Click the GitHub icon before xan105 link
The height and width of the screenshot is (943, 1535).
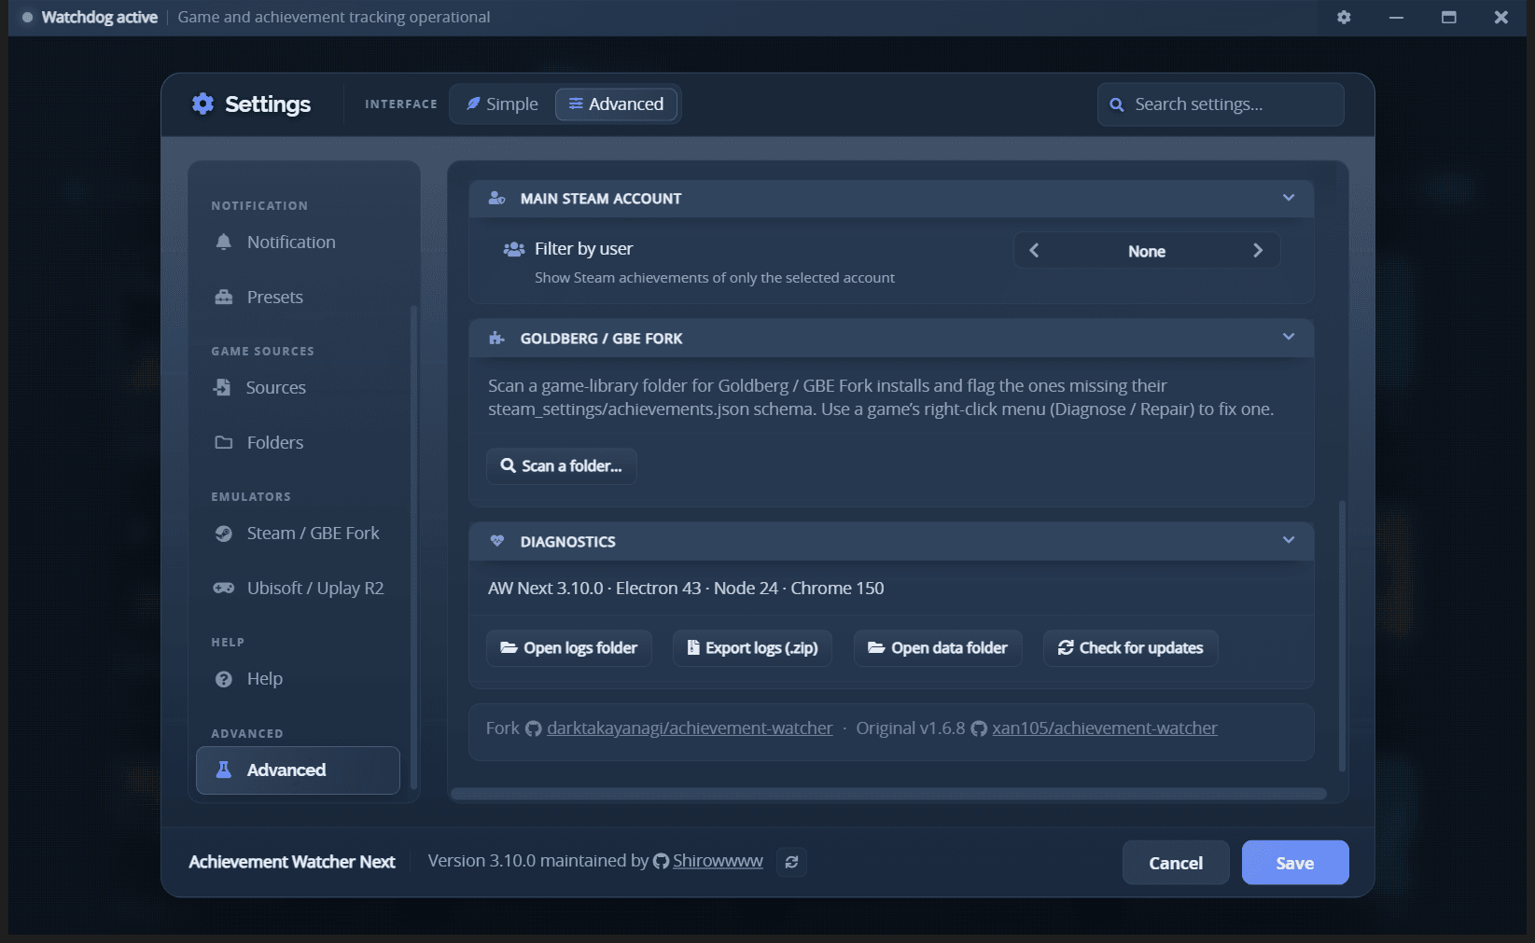[979, 728]
